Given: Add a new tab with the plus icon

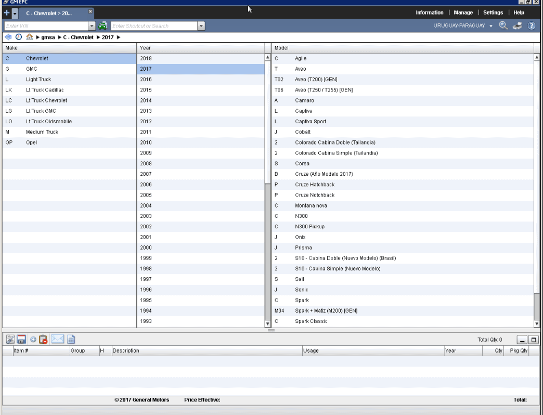Looking at the screenshot, I should coord(6,12).
